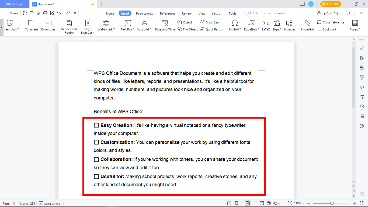This screenshot has height=207, width=368.
Task: Open the main Menu button
Action: [x=11, y=13]
